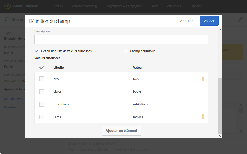
Task: Click the Adobe Campaign logo icon
Action: click(x=7, y=6)
